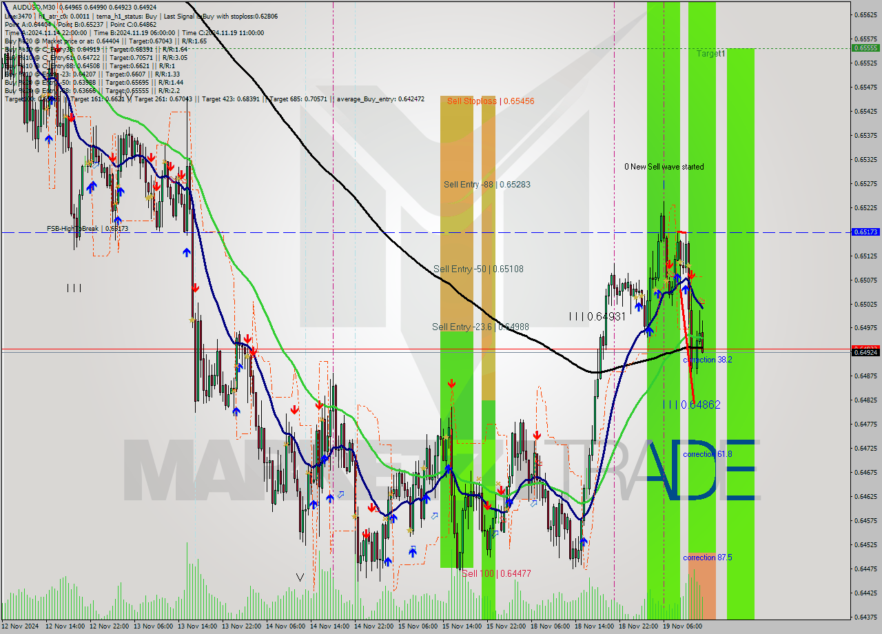Select the 'correction 61.8' label
882x634 pixels.
tap(708, 454)
